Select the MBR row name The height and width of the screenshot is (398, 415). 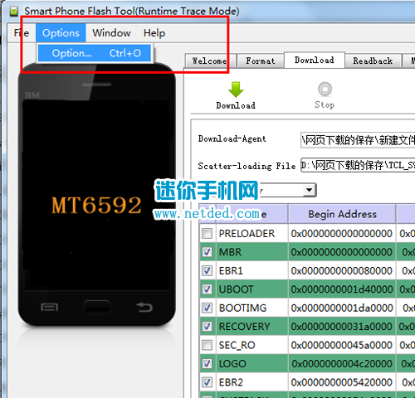(230, 252)
